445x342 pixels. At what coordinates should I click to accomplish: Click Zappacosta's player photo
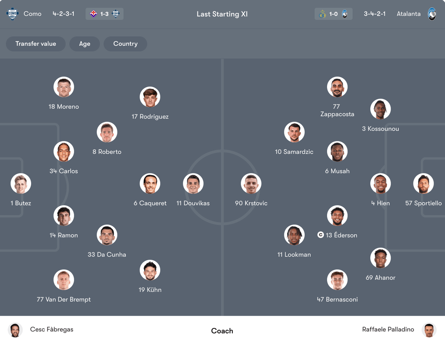(337, 87)
